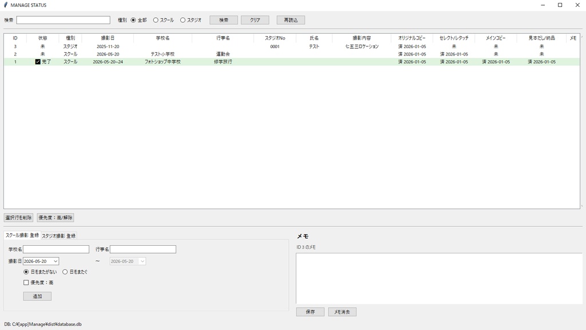Choose the 日をまたぐ radio option
This screenshot has width=586, height=330.
click(65, 272)
